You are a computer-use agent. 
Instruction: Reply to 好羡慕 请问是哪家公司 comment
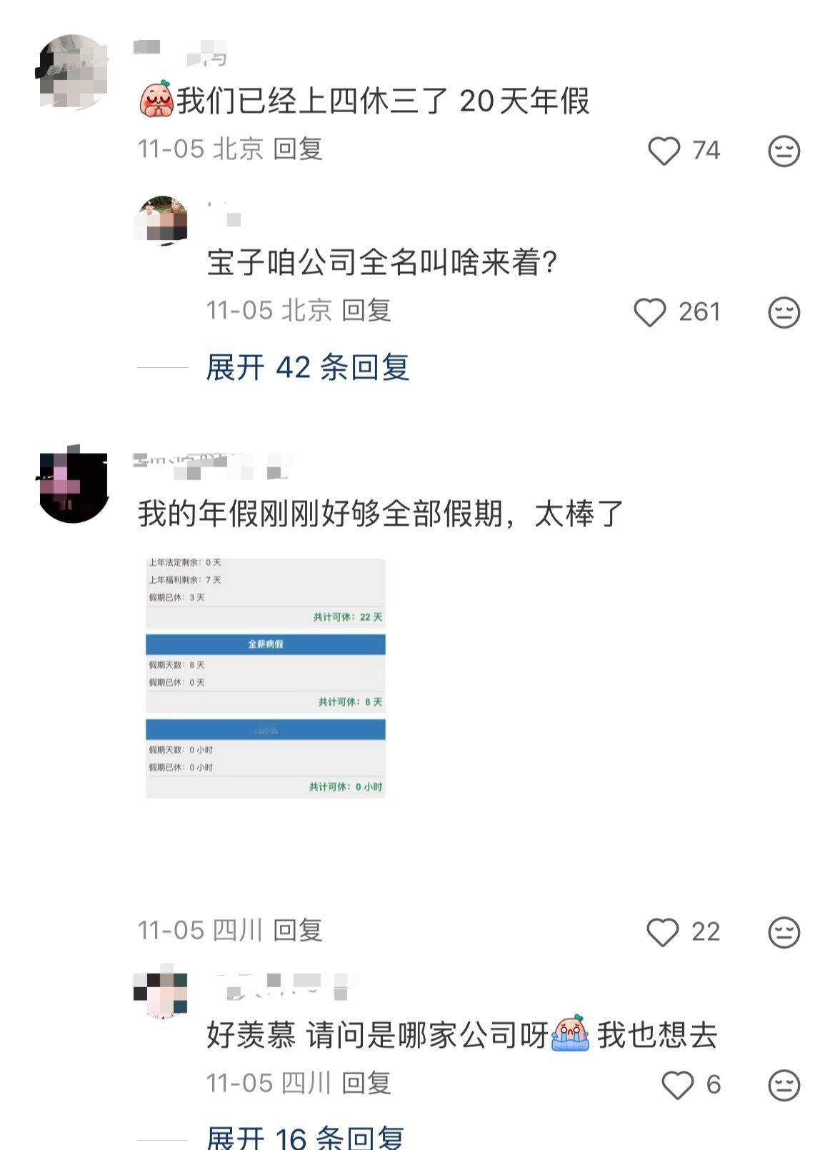pyautogui.click(x=366, y=1084)
